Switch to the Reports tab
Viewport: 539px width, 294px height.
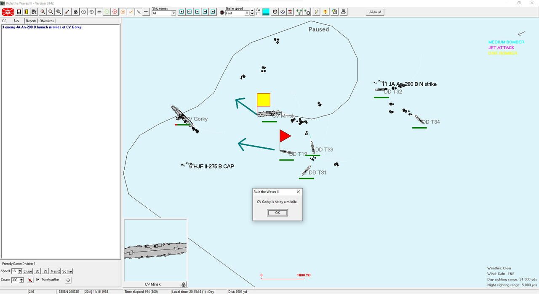click(x=31, y=21)
